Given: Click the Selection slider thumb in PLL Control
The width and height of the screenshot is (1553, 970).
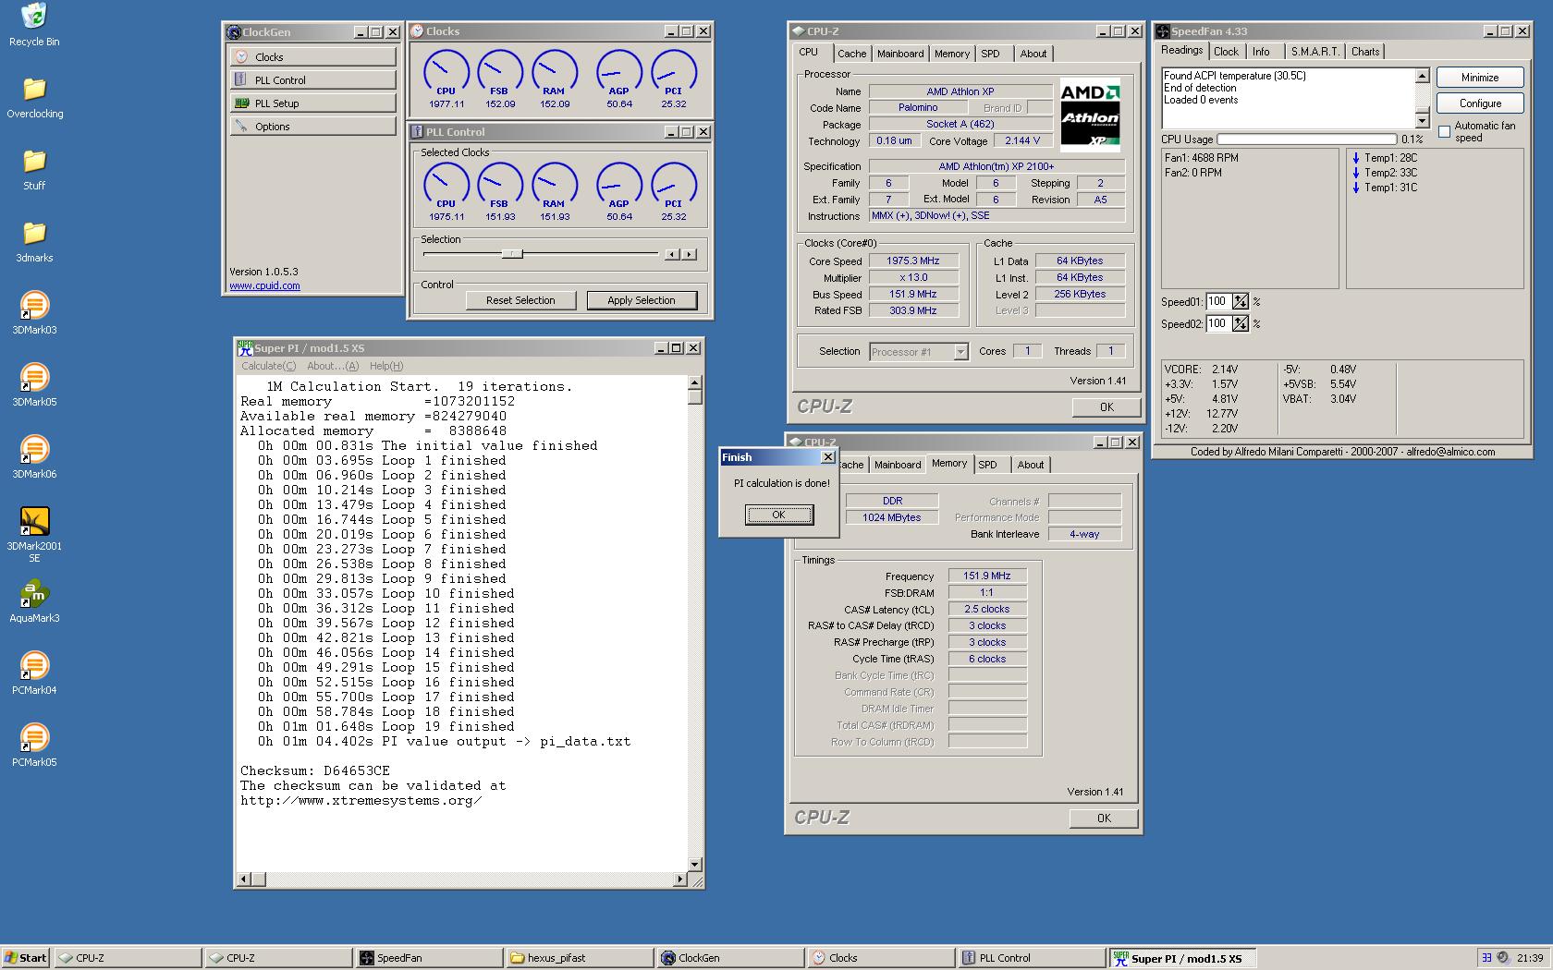Looking at the screenshot, I should 512,254.
